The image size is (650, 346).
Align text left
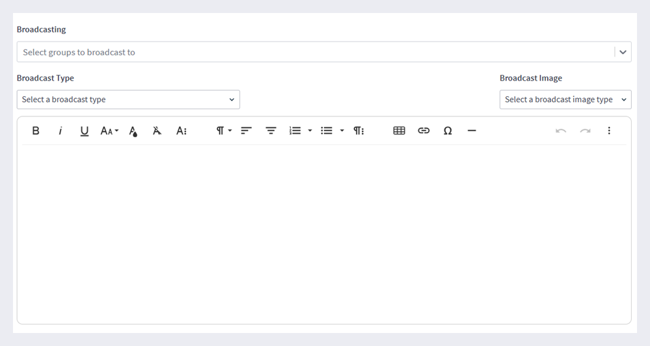246,131
